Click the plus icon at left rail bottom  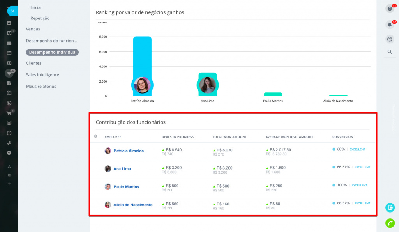coord(9,184)
